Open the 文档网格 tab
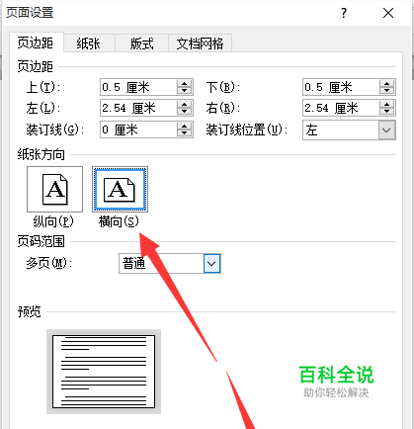 pyautogui.click(x=200, y=43)
